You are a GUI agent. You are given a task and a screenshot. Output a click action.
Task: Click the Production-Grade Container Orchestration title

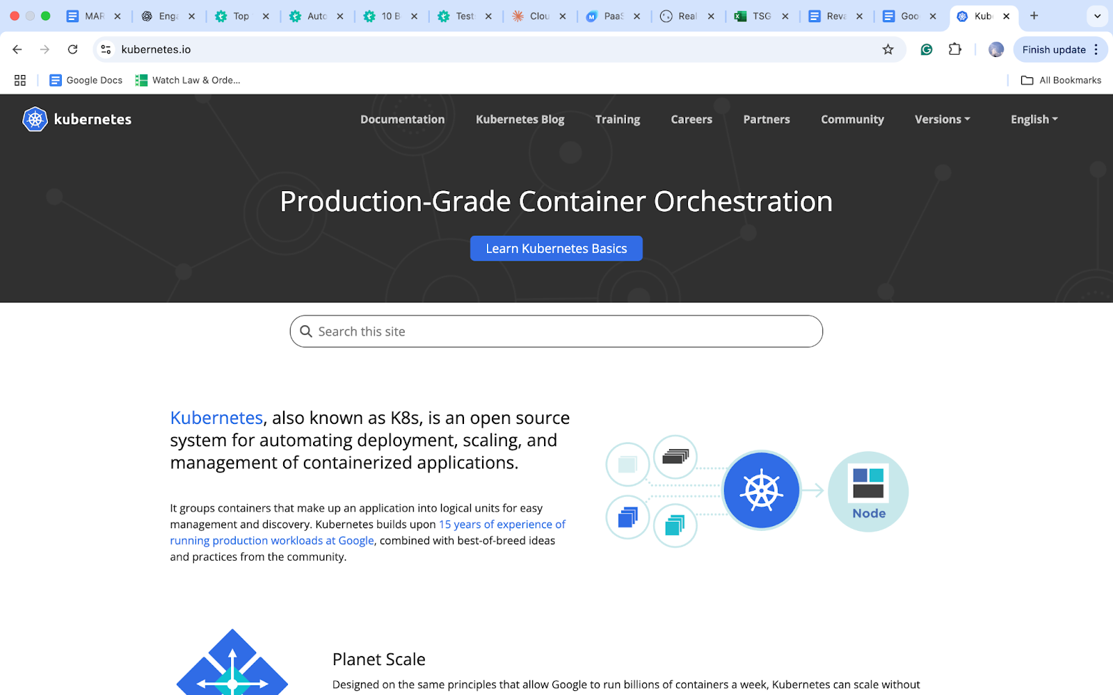[x=556, y=202]
